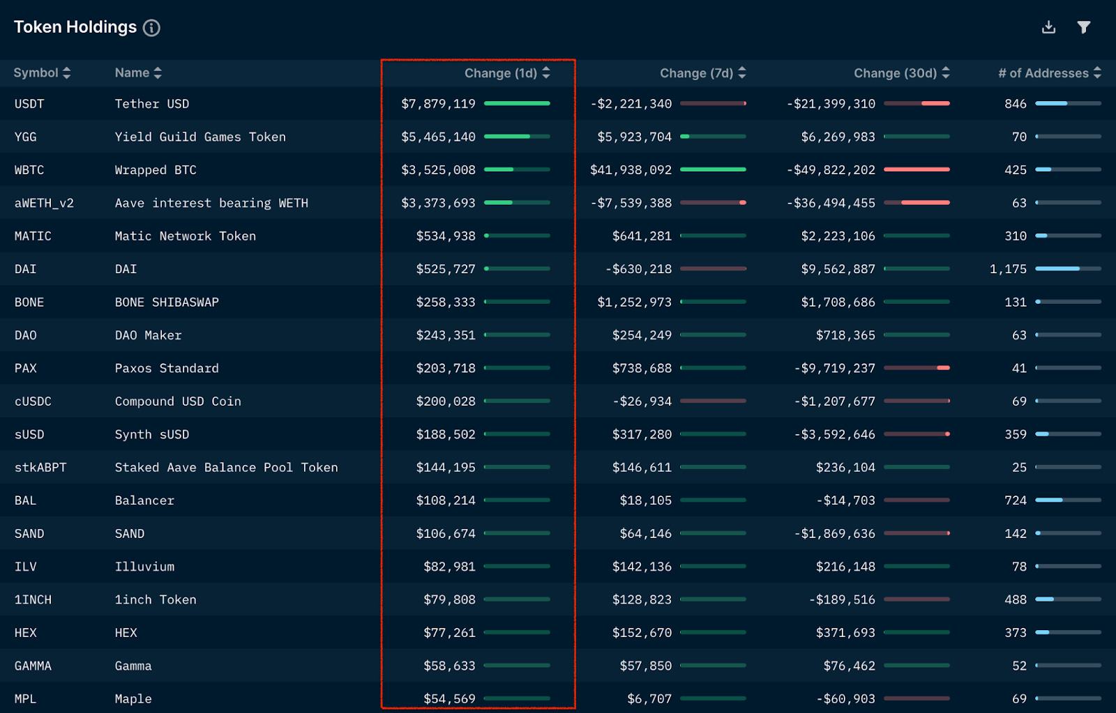The image size is (1116, 713).
Task: Click the $534,938 value
Action: pos(446,236)
